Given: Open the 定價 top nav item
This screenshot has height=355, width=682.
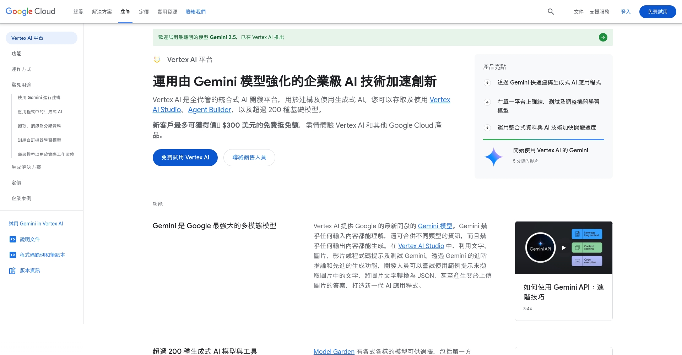Looking at the screenshot, I should 144,12.
